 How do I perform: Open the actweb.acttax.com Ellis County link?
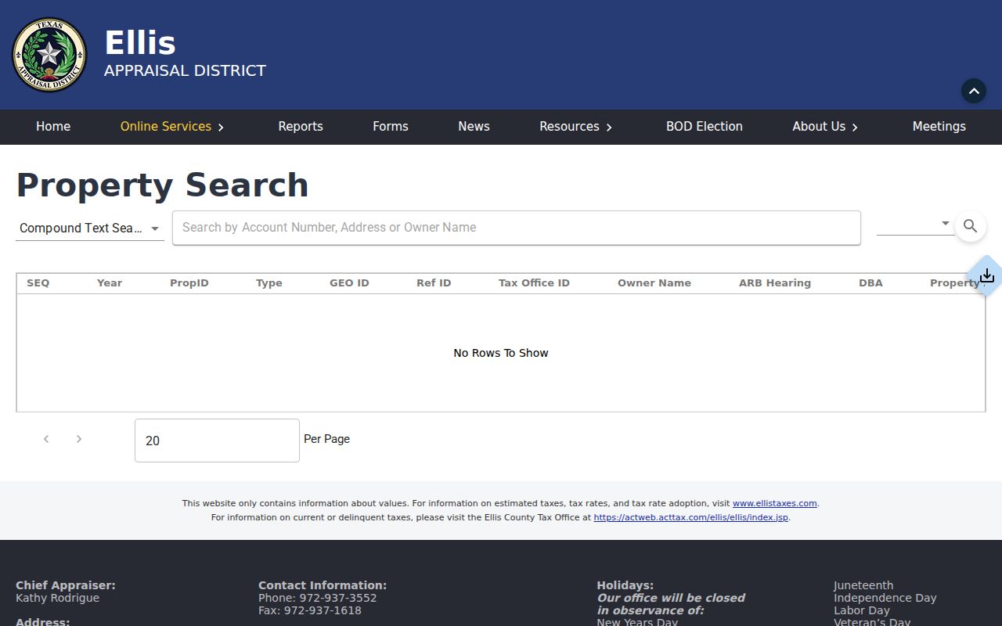(x=691, y=517)
